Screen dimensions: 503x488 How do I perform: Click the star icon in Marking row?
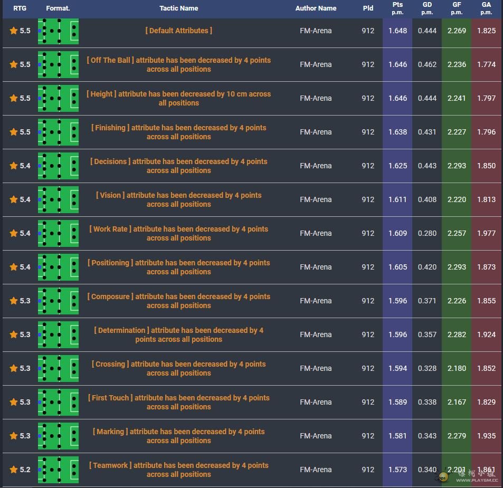click(x=14, y=435)
